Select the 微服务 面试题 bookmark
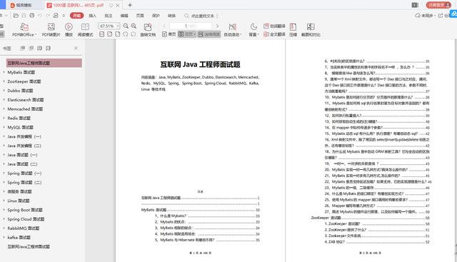This screenshot has height=262, width=457. click(x=19, y=191)
